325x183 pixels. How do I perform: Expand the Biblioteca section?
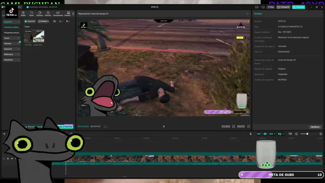coord(12,54)
